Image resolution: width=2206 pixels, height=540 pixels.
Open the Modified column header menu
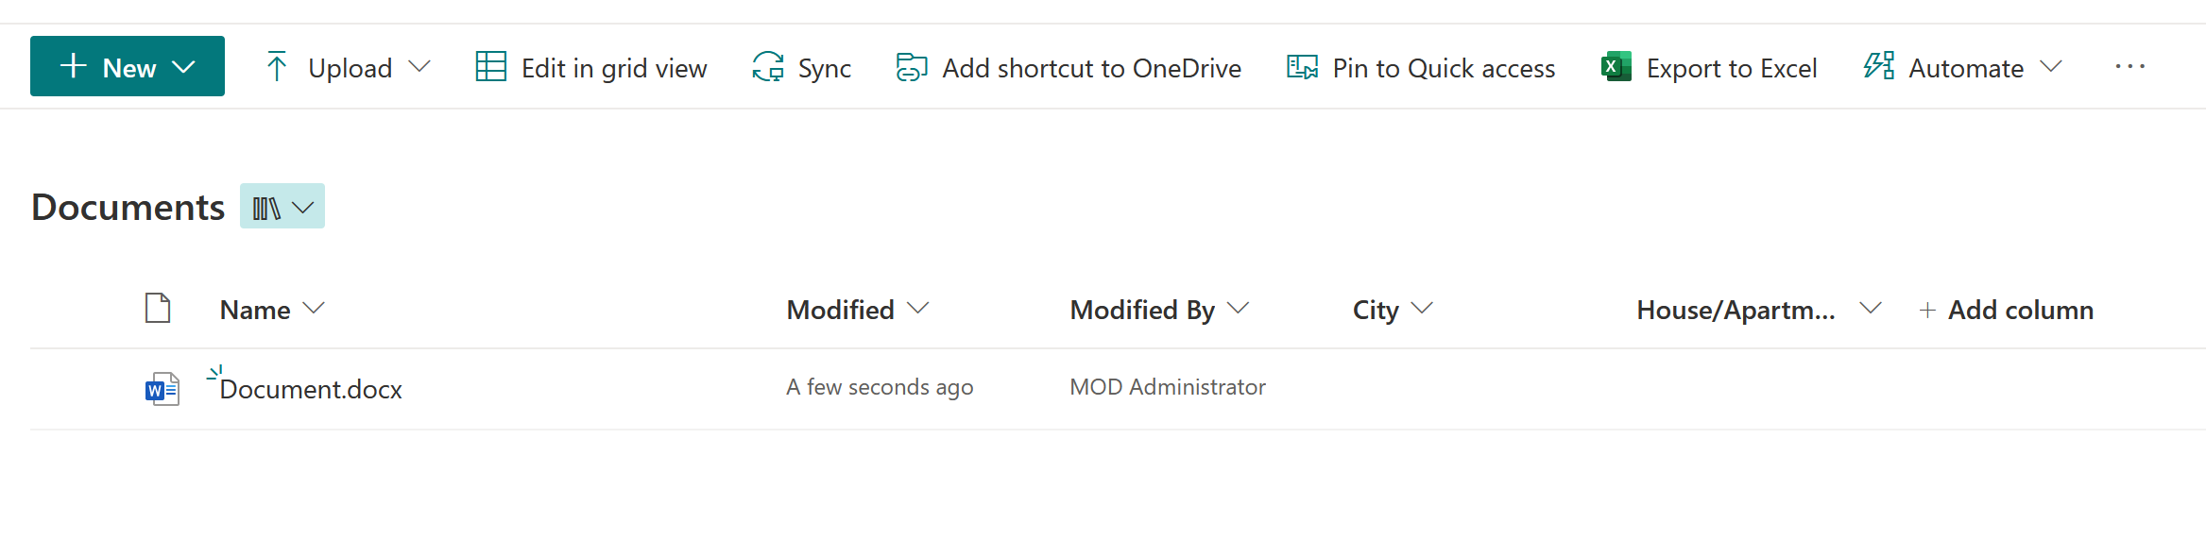click(x=858, y=310)
